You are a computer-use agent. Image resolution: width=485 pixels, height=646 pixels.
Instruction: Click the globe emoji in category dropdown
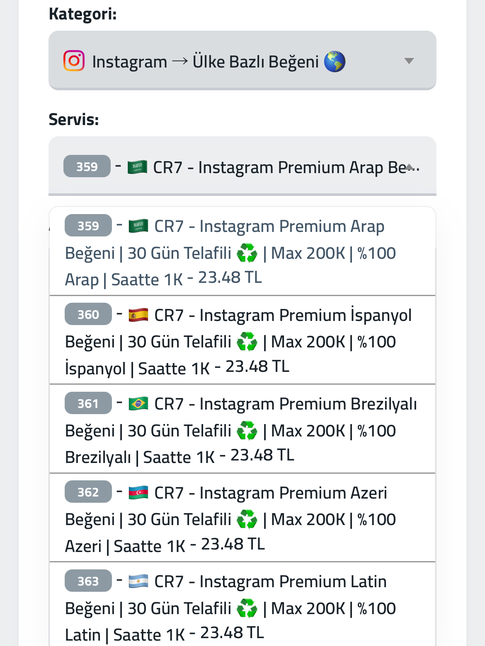click(335, 61)
